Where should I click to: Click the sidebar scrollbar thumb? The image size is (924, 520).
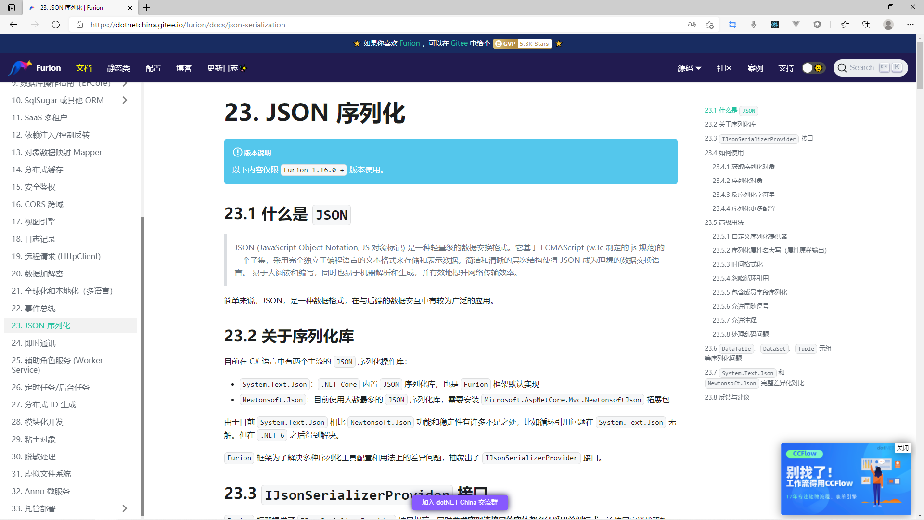[142, 366]
